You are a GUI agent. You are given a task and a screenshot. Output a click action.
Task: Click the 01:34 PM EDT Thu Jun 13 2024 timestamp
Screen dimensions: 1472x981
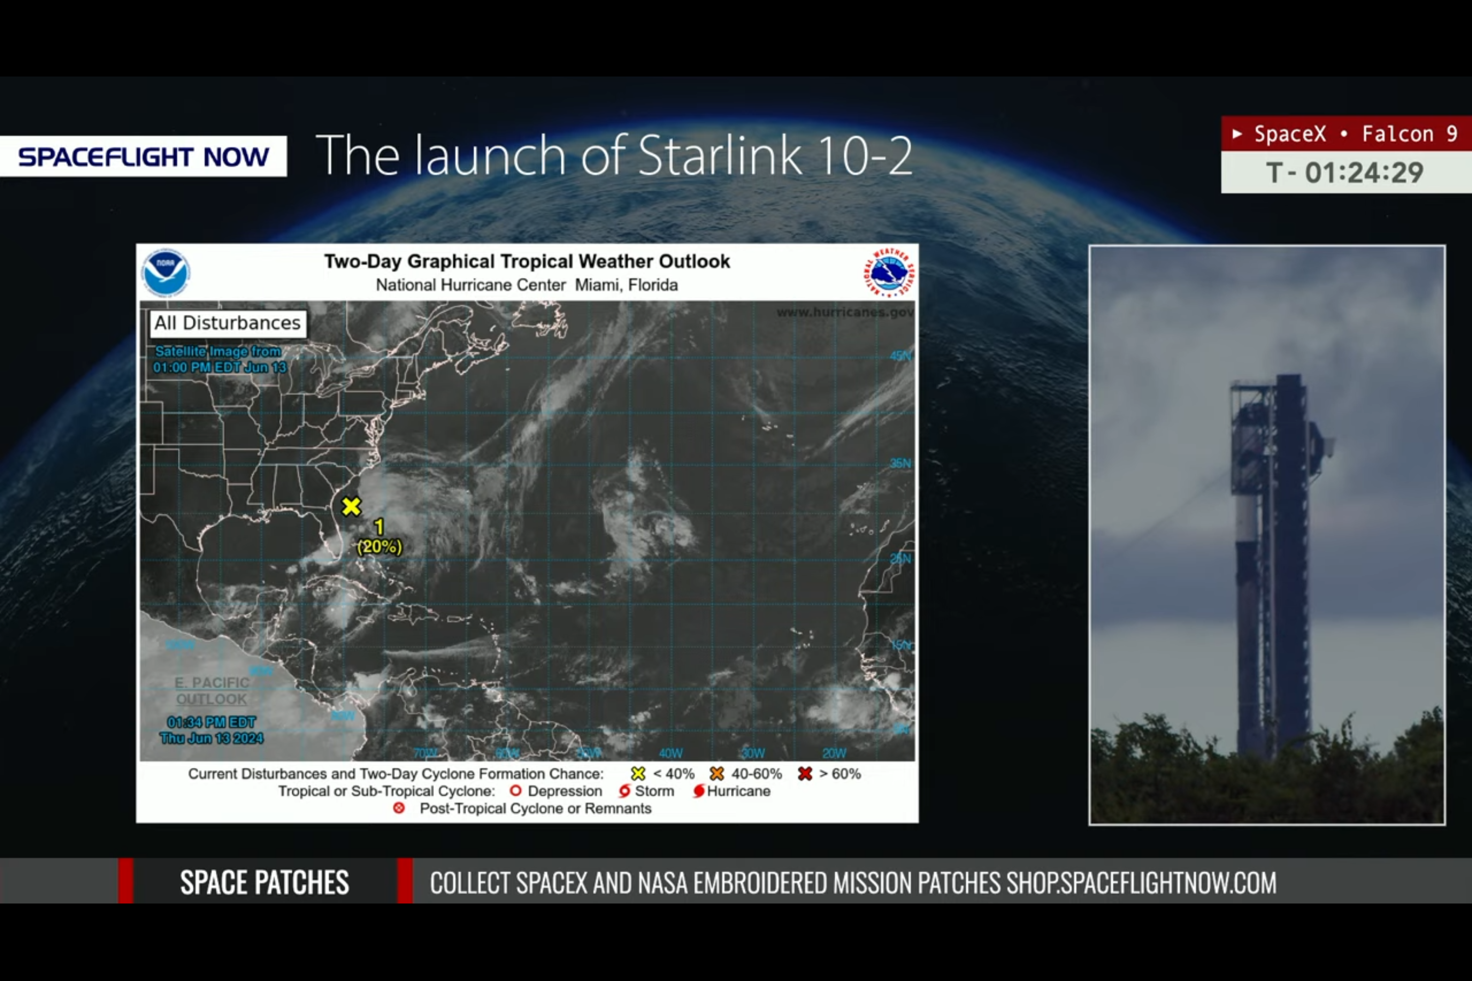(211, 730)
